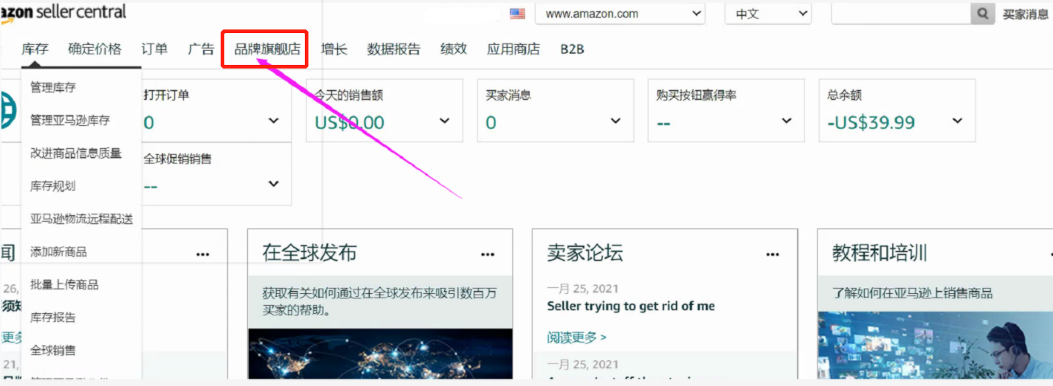This screenshot has height=386, width=1053.
Task: Select 亚马逊物流远程配送 menu entry
Action: point(81,219)
